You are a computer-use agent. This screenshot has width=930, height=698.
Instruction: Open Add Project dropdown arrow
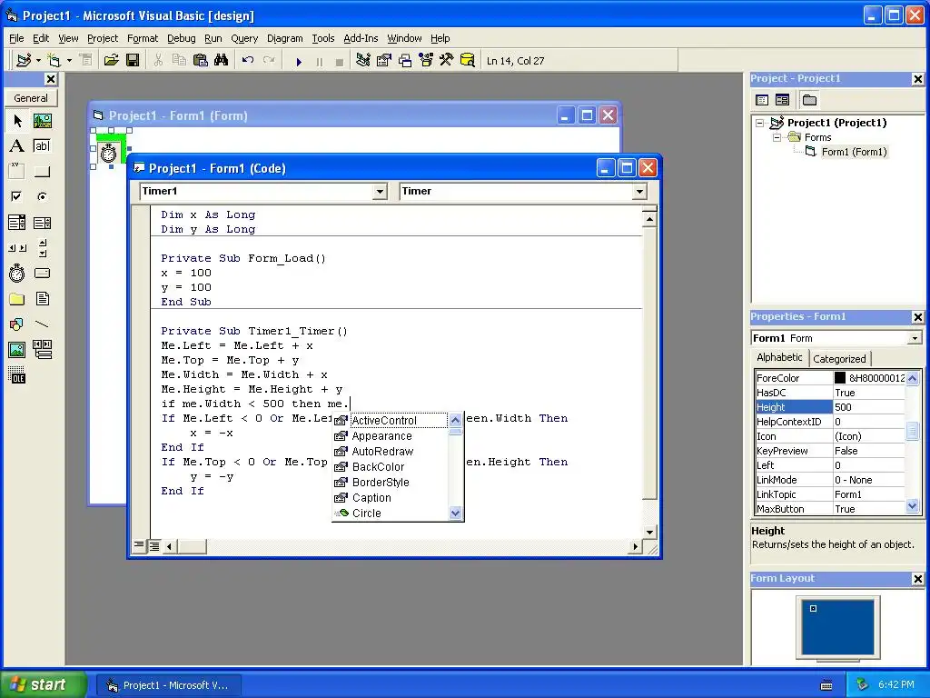(38, 61)
